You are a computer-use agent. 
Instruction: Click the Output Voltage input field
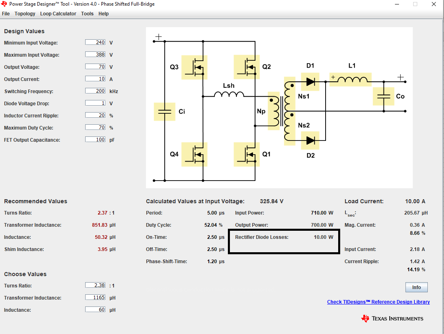pos(95,67)
